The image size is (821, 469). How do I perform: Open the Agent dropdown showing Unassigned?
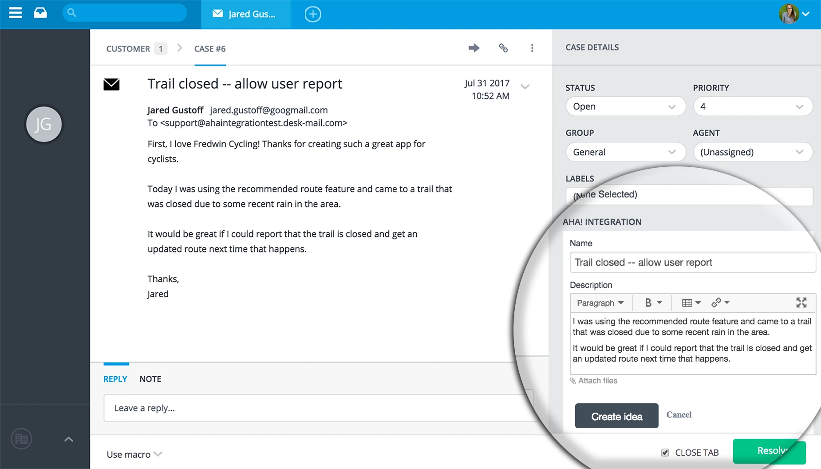click(753, 152)
